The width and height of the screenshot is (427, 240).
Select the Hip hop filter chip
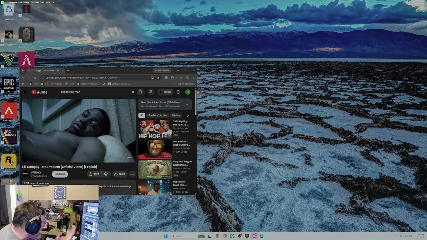176,115
